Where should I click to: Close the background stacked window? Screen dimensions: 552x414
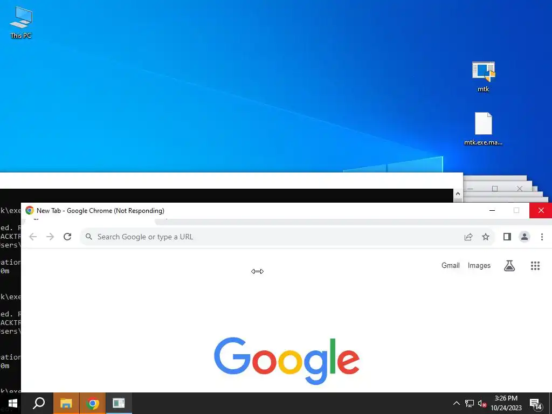pyautogui.click(x=519, y=189)
